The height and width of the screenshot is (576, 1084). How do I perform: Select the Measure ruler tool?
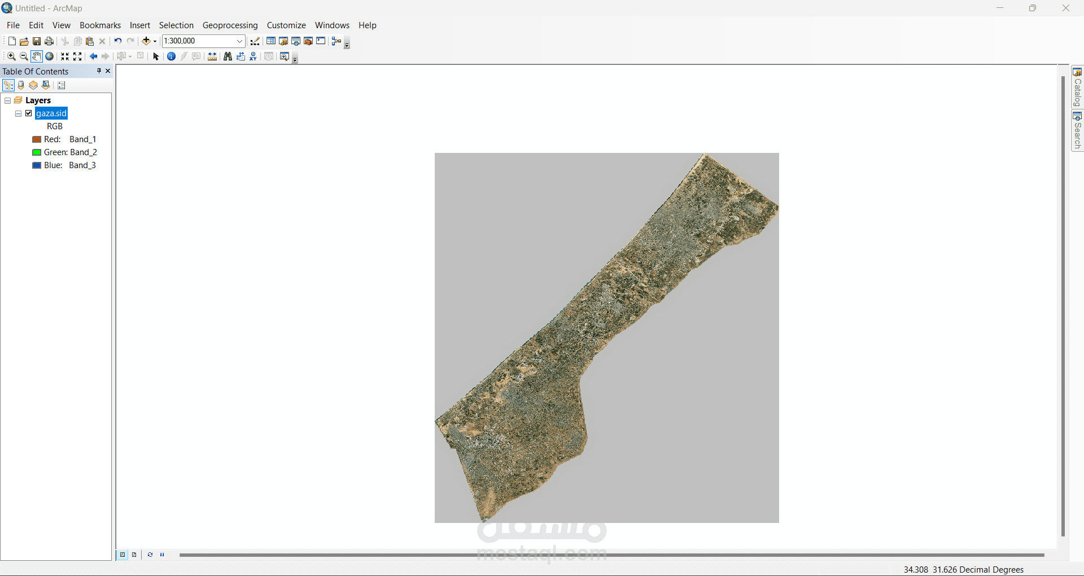[x=212, y=56]
